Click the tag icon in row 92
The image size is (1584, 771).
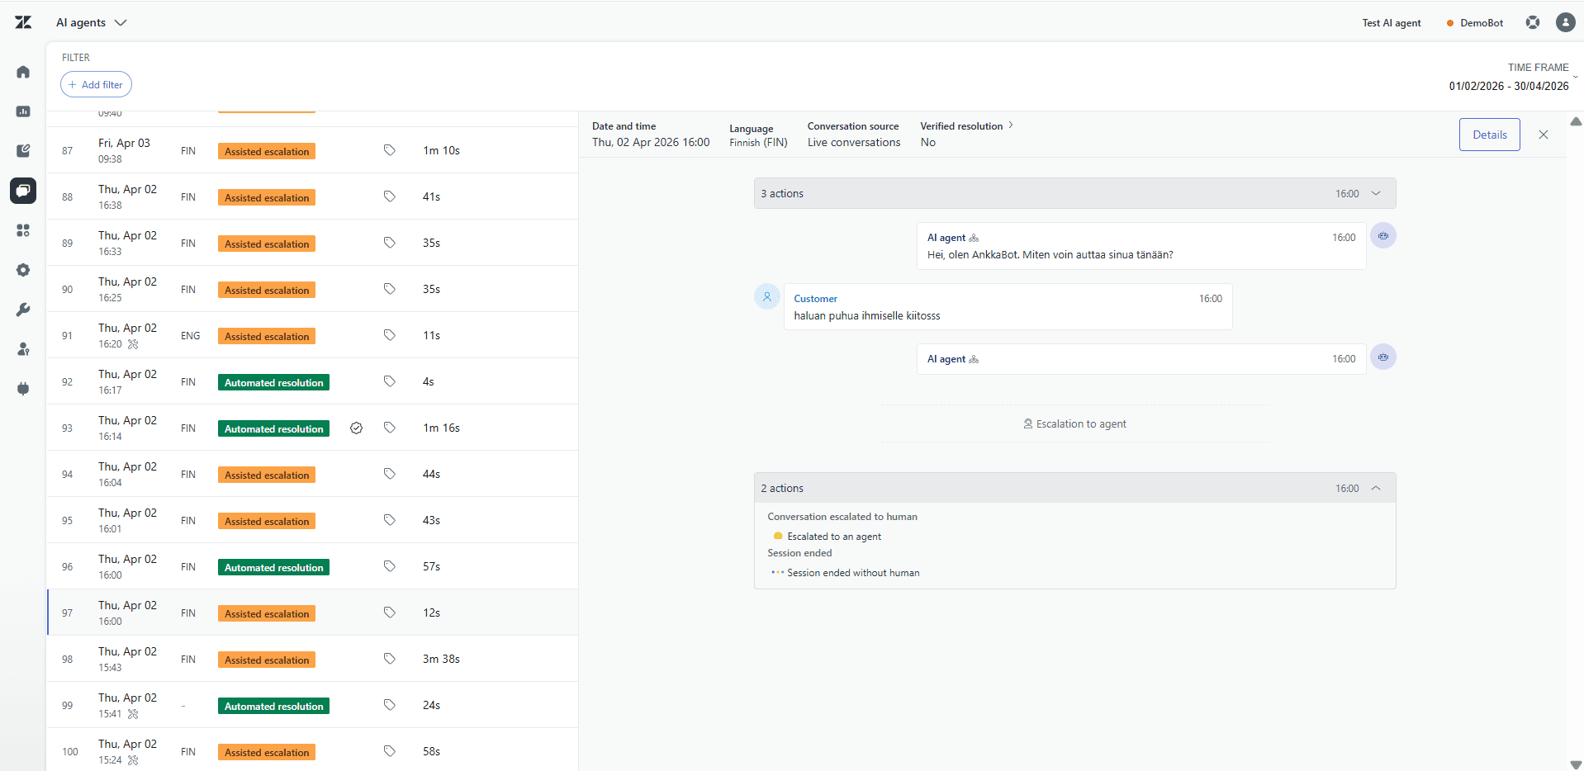389,381
